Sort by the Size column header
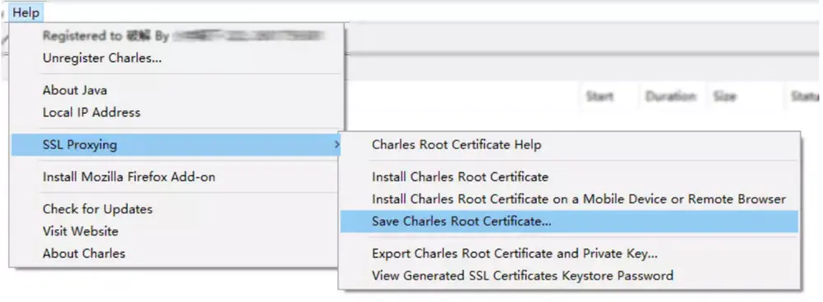 [724, 96]
